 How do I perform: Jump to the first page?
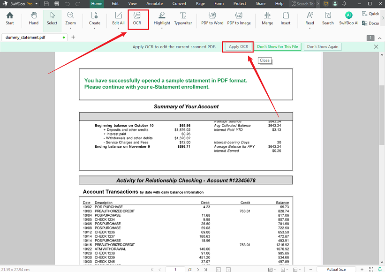tap(152, 270)
